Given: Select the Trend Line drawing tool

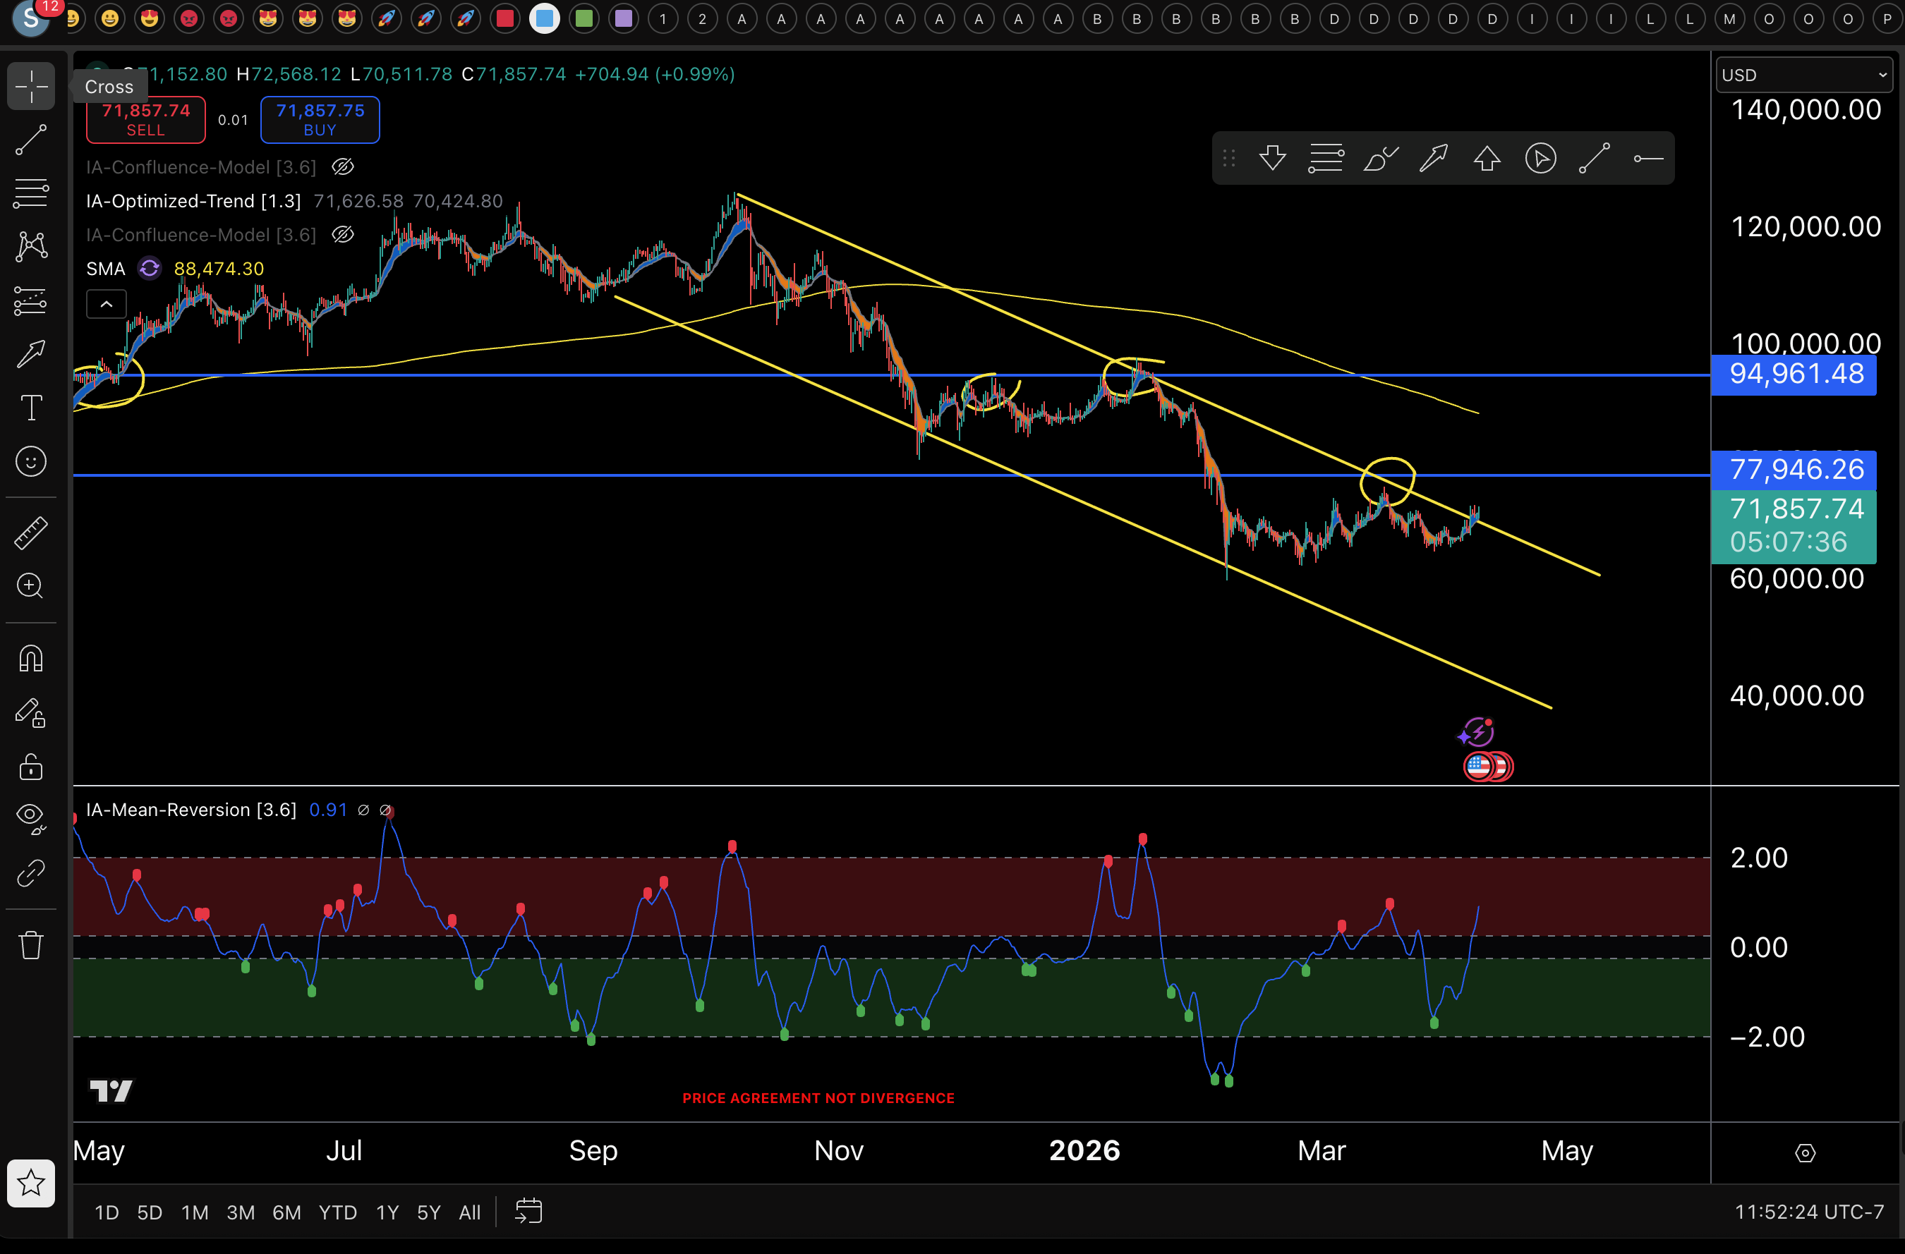Looking at the screenshot, I should [30, 139].
